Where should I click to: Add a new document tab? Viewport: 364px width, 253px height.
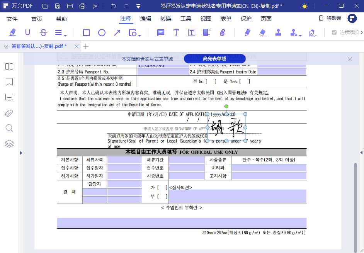(x=86, y=46)
